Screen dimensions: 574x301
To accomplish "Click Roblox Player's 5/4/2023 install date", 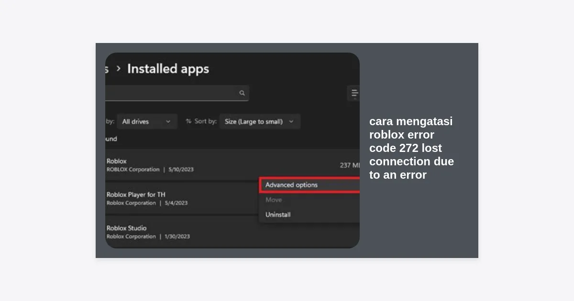I will tap(176, 203).
